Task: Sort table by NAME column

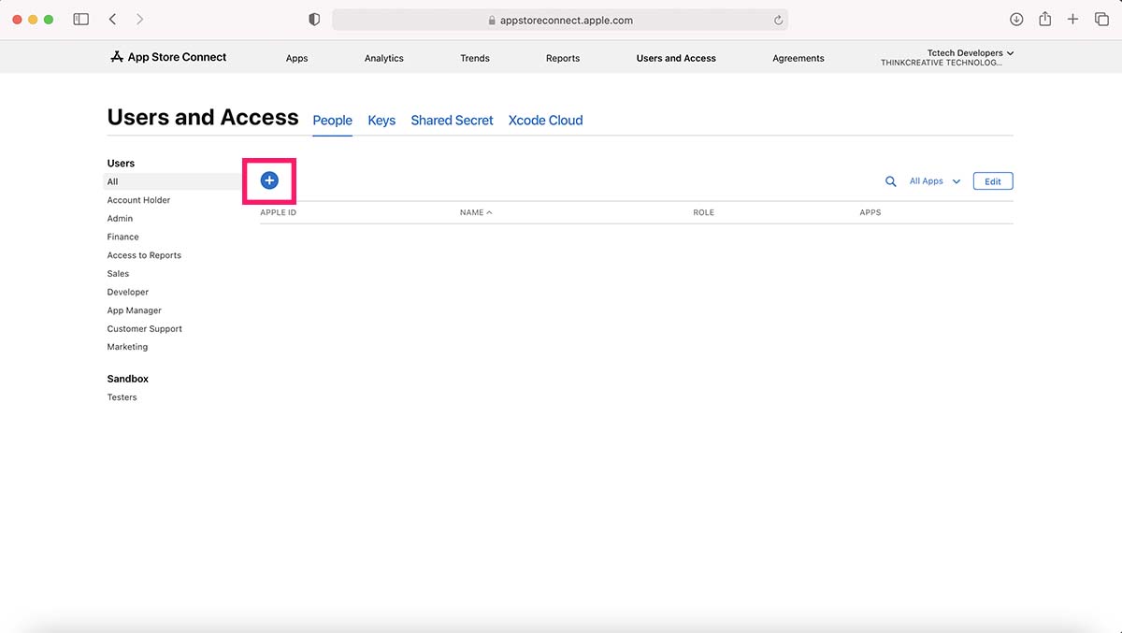Action: (476, 212)
